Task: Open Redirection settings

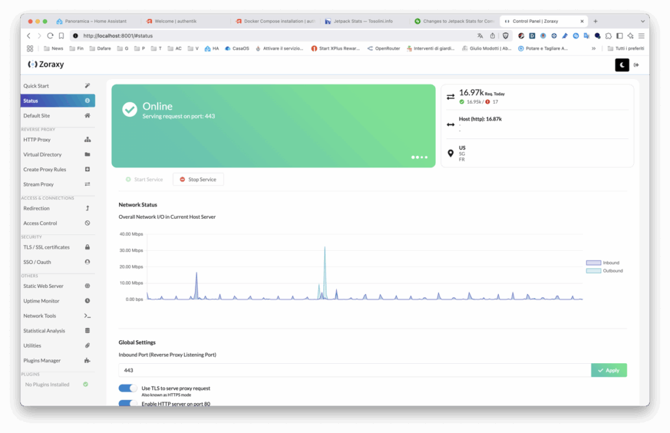Action: 58,208
